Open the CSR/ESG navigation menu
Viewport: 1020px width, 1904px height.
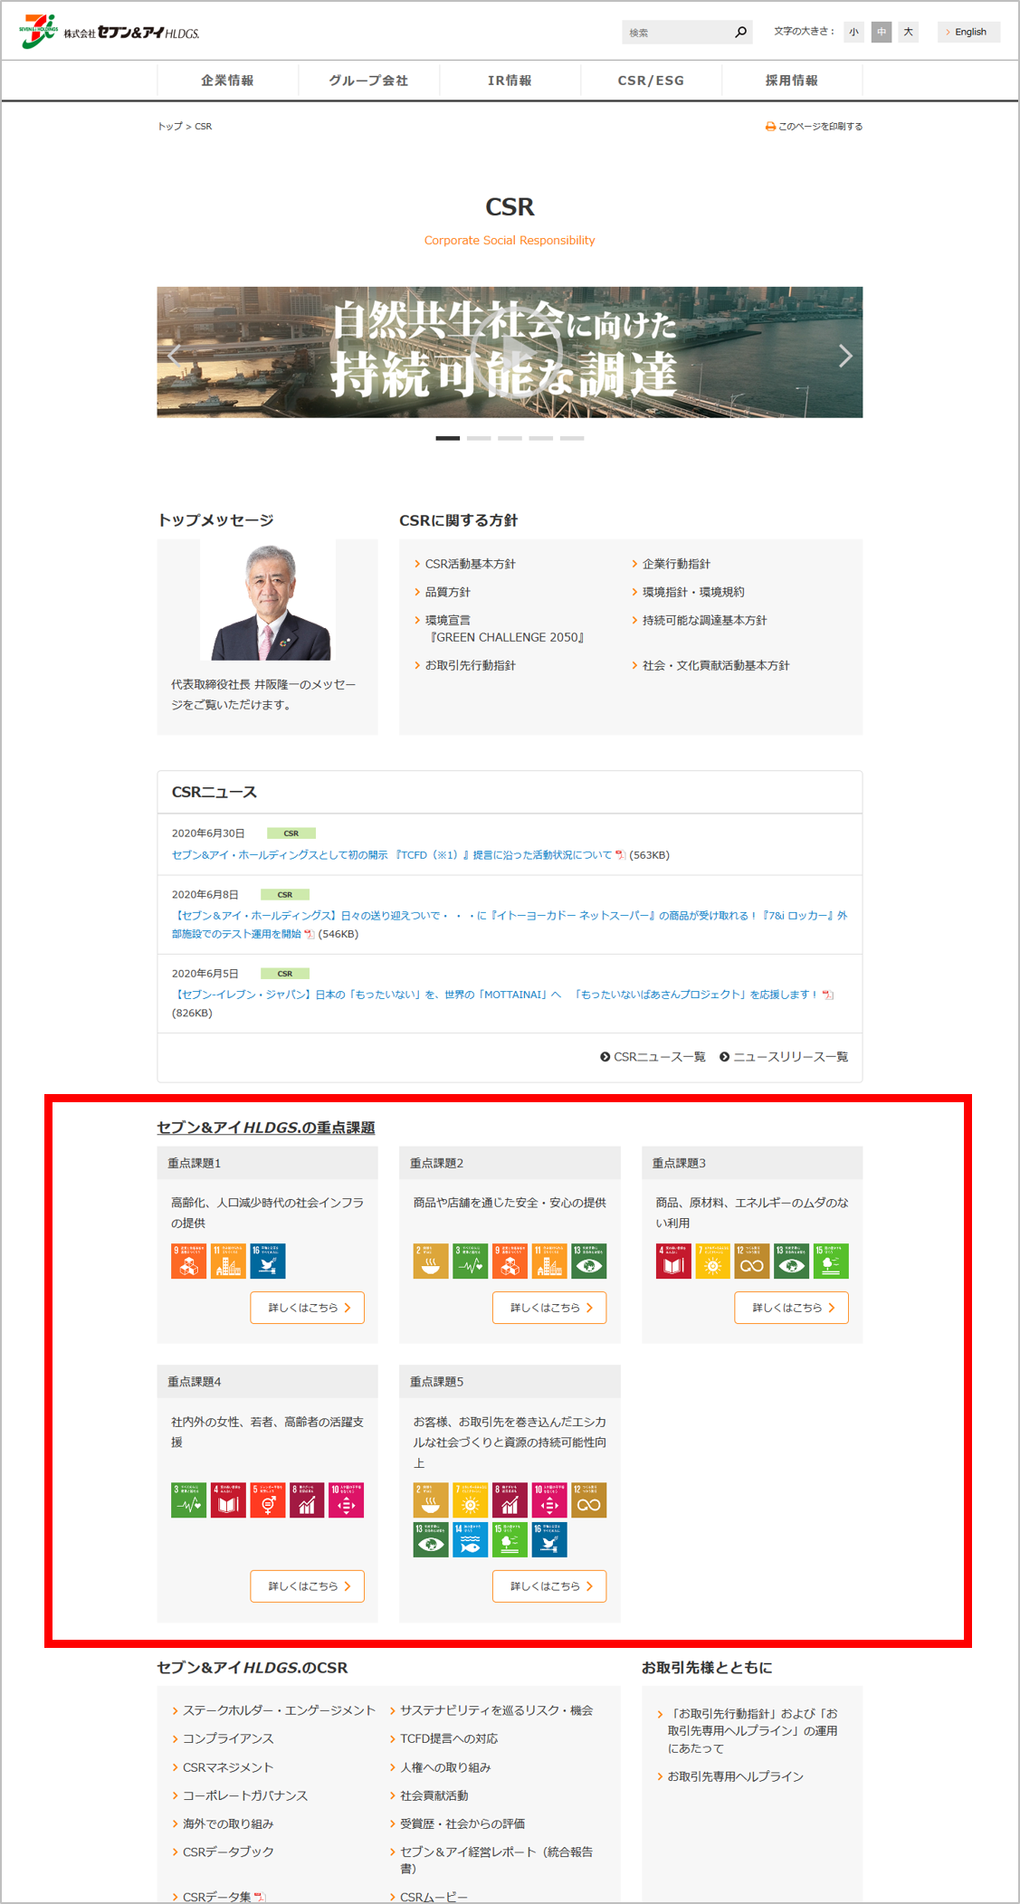(651, 81)
